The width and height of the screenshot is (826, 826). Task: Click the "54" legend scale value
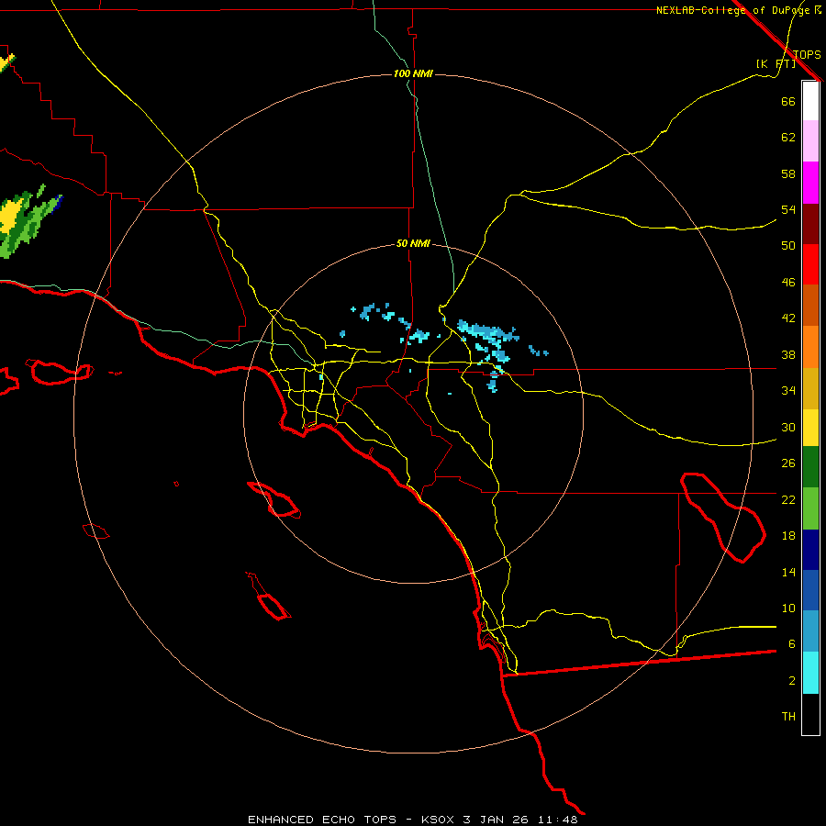788,209
